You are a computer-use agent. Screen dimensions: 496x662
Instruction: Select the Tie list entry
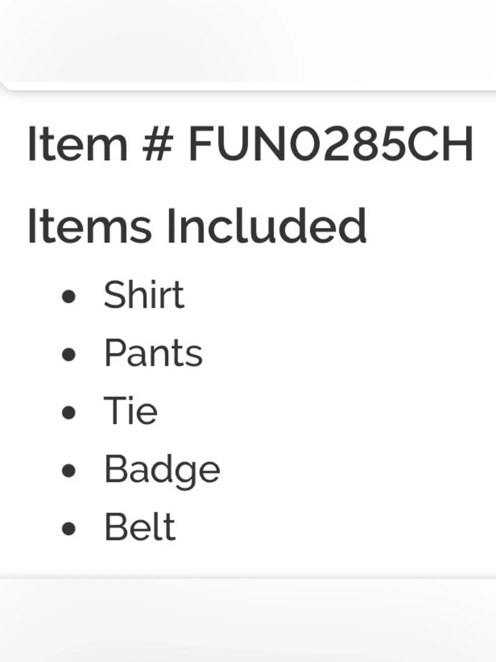(x=131, y=410)
